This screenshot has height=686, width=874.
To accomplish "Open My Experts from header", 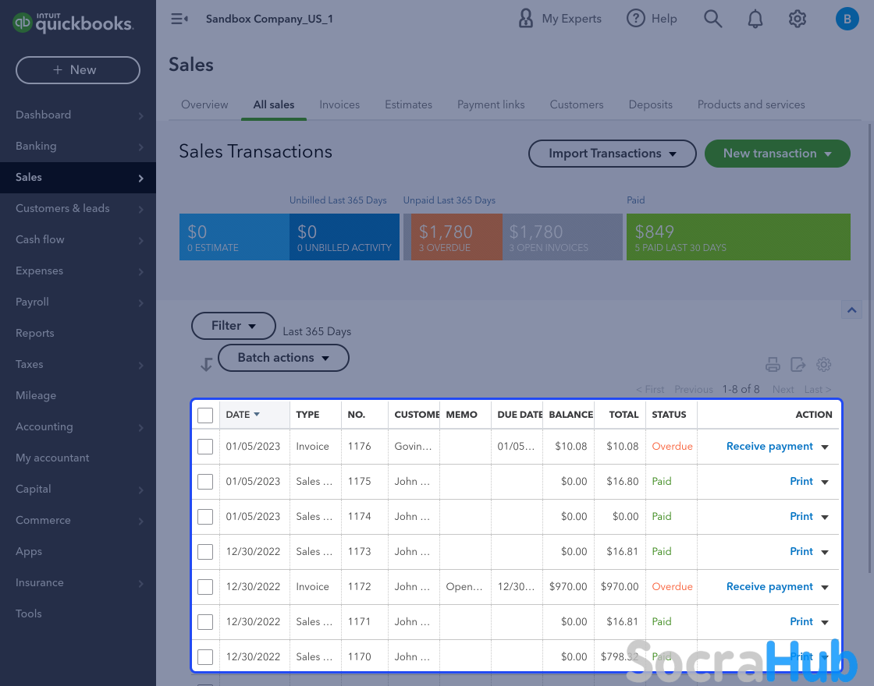I will (x=560, y=19).
